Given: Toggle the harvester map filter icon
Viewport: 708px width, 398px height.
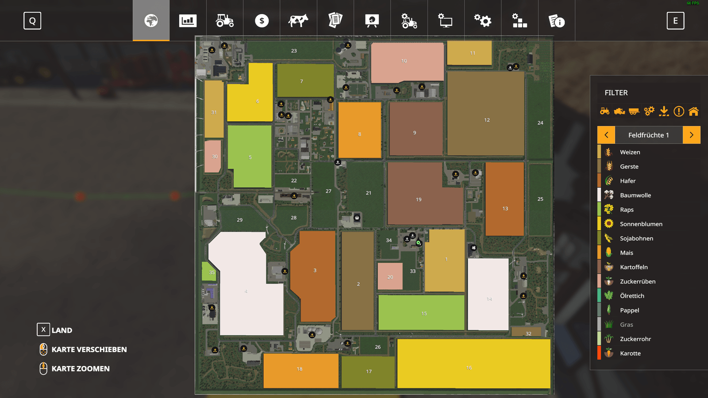Looking at the screenshot, I should tap(619, 111).
